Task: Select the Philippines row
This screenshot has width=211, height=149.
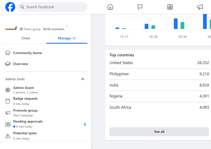Action: [x=159, y=74]
